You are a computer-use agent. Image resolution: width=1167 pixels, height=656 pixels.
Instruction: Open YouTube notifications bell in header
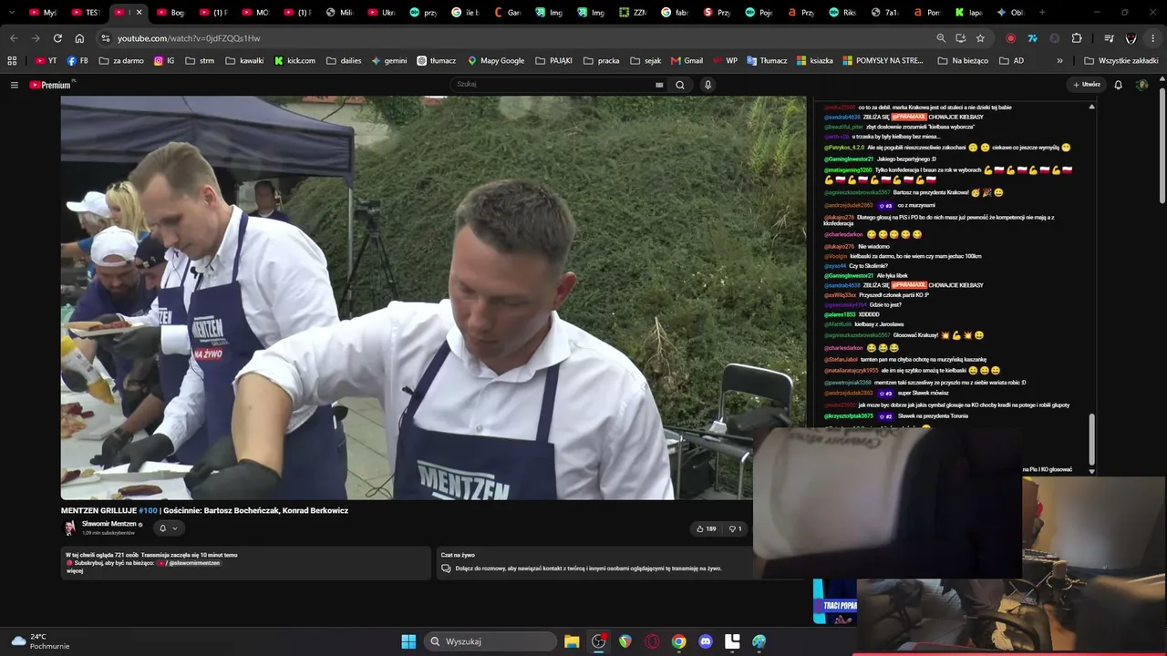pos(1118,85)
